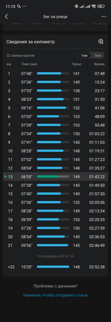Viewport: 111px width, 322px height.
Task: Select the kilometer 21 lap row
Action: pos(56,245)
